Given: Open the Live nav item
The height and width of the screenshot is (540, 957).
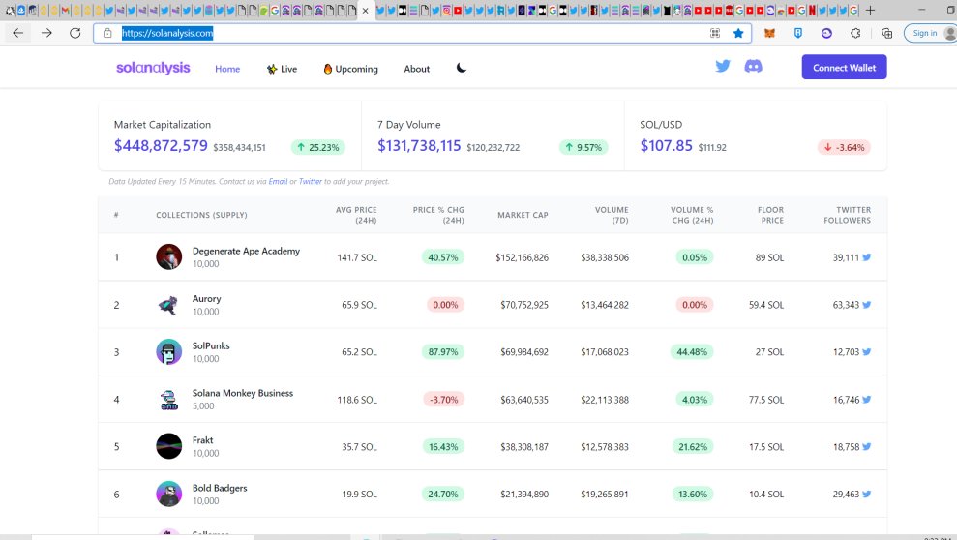Looking at the screenshot, I should [x=282, y=69].
